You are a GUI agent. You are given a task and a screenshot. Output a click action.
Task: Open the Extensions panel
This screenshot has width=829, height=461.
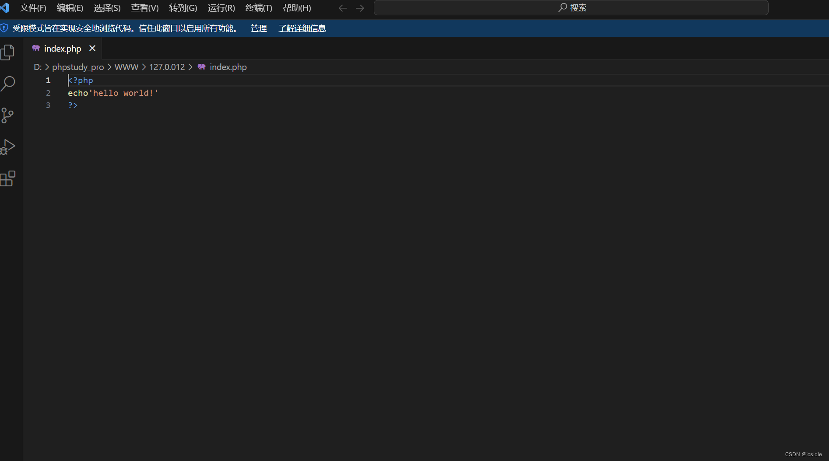pyautogui.click(x=9, y=178)
